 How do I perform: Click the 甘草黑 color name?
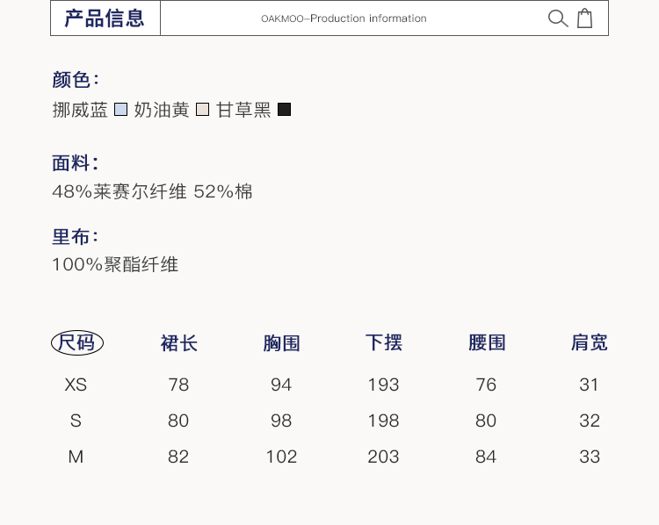click(243, 110)
